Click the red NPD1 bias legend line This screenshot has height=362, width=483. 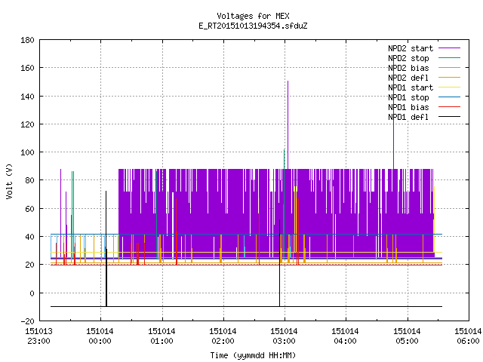pyautogui.click(x=449, y=107)
